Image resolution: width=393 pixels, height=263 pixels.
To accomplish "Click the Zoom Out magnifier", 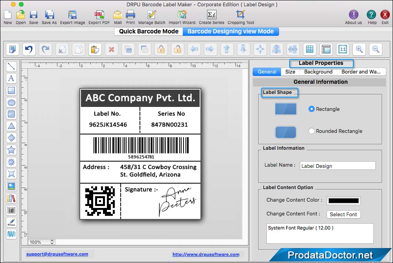I will [376, 49].
